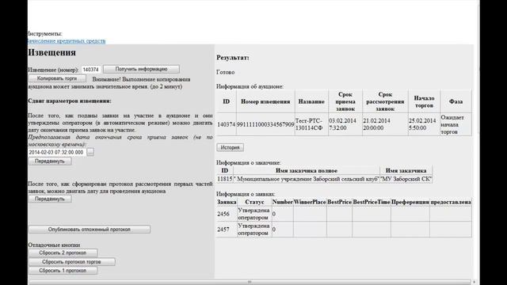Select the full customer name Муниципальное учреждение Заборский
Image resolution: width=507 pixels, height=285 pixels.
point(307,179)
